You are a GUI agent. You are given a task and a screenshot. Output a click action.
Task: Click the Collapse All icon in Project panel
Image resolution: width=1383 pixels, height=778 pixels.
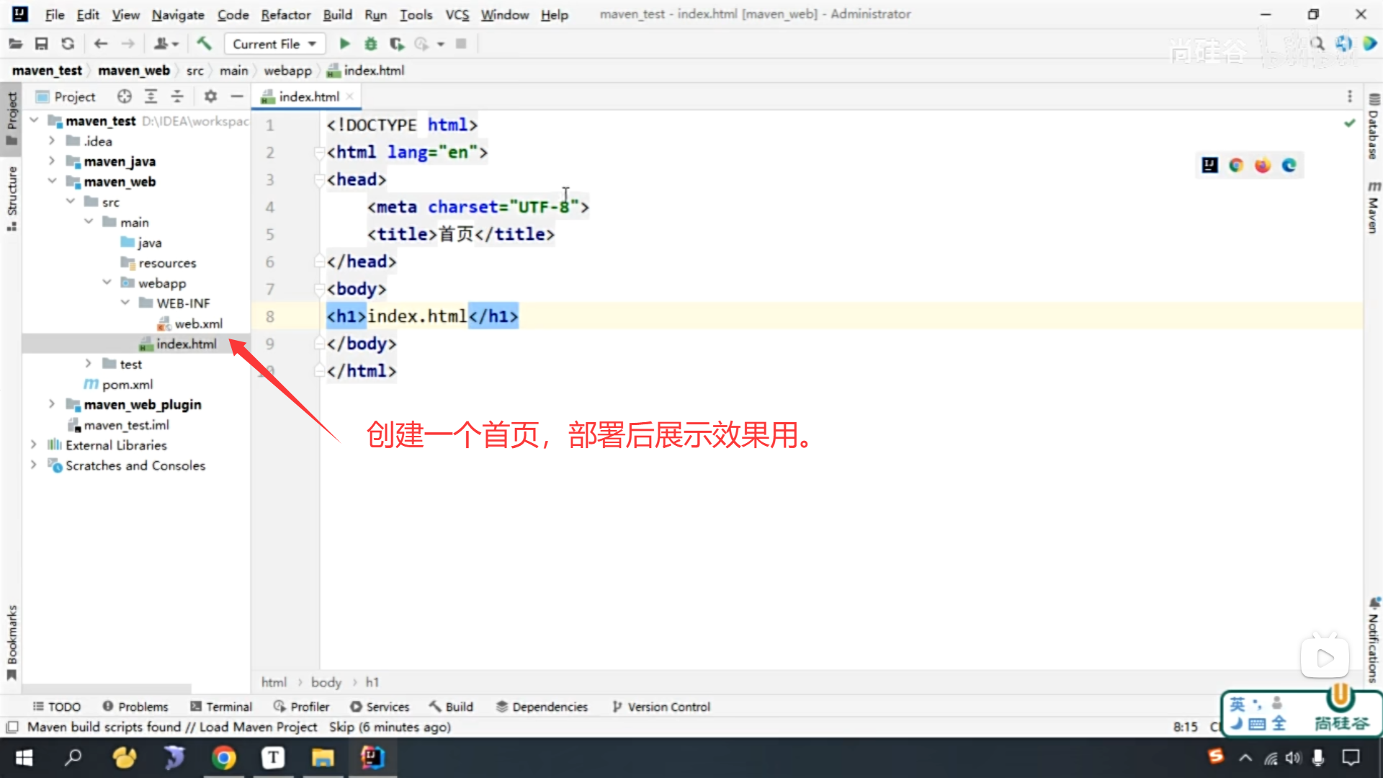point(177,97)
